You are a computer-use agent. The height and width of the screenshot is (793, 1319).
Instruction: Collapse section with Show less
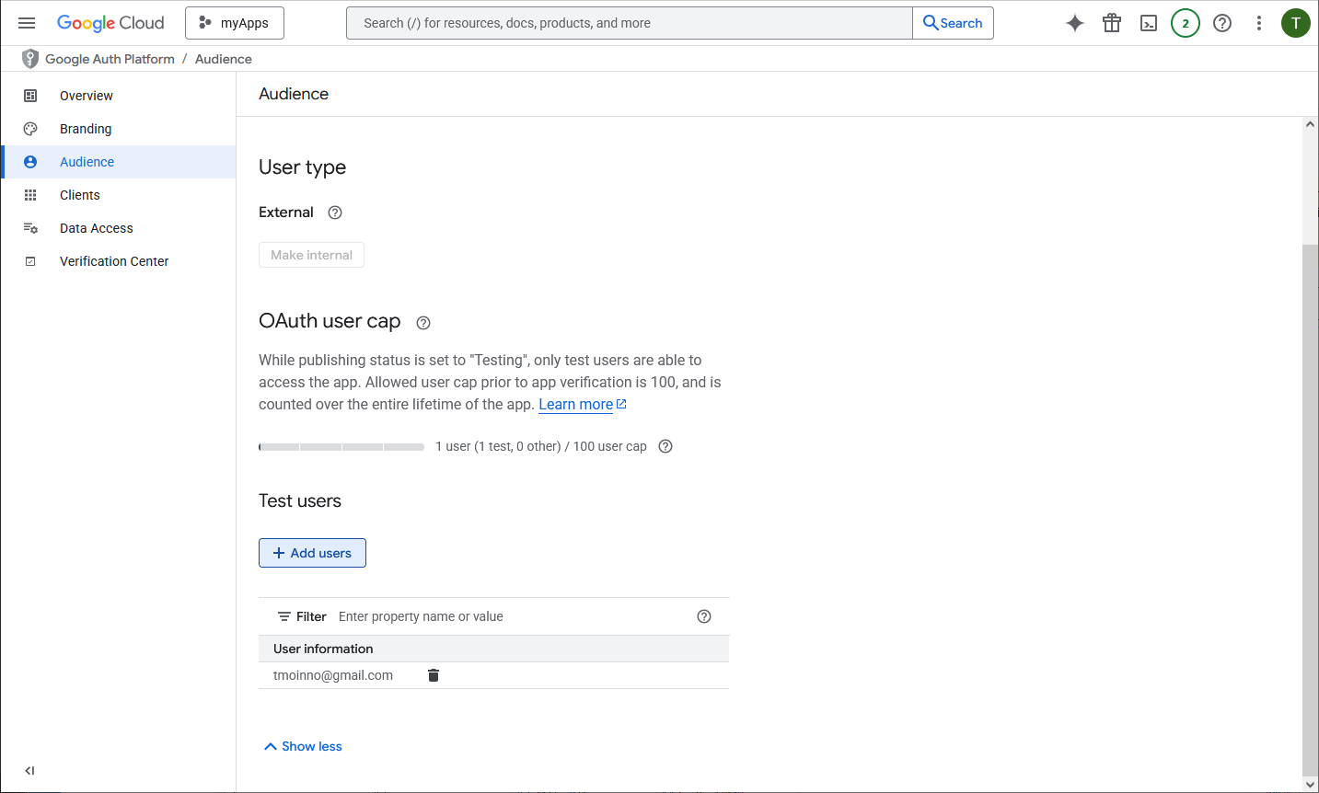click(x=303, y=746)
